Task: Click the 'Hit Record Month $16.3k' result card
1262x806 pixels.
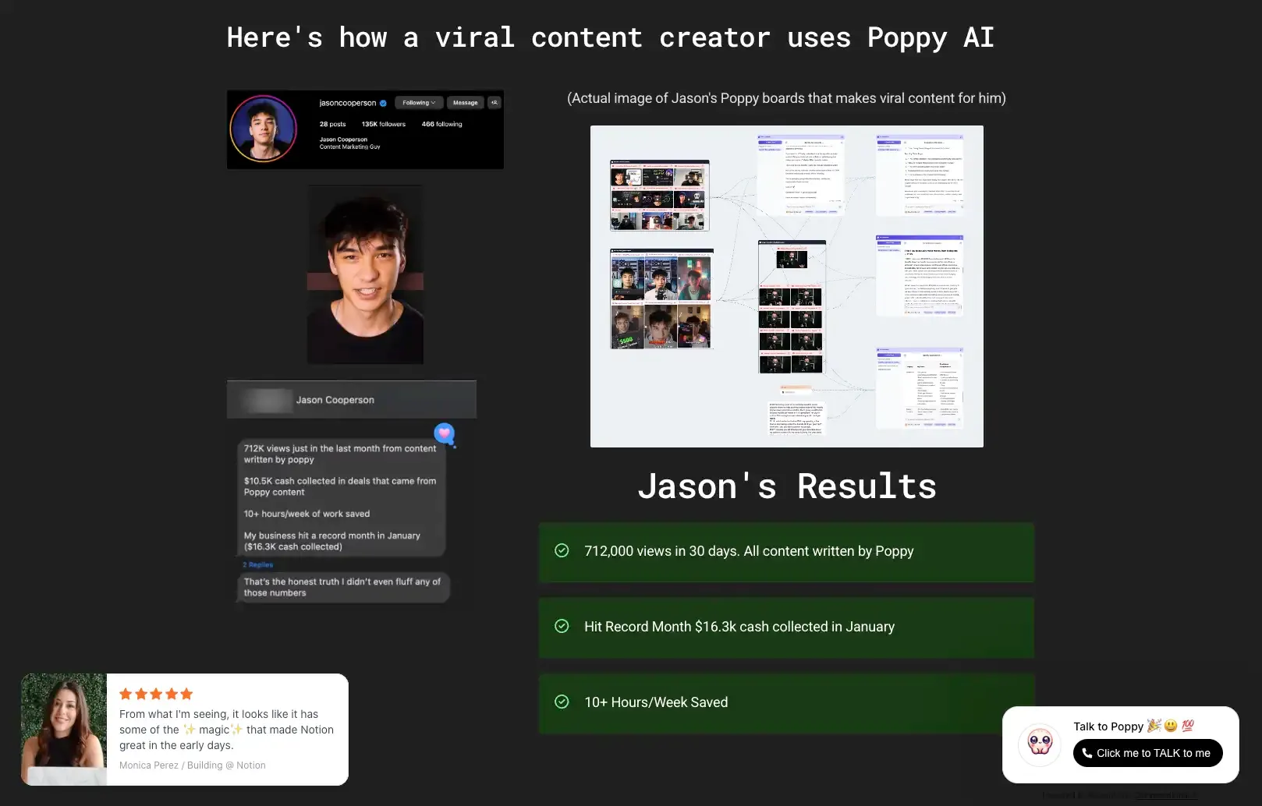Action: (x=786, y=627)
